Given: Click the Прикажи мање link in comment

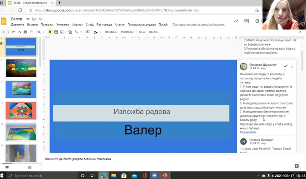Looking at the screenshot, I should [248, 132].
